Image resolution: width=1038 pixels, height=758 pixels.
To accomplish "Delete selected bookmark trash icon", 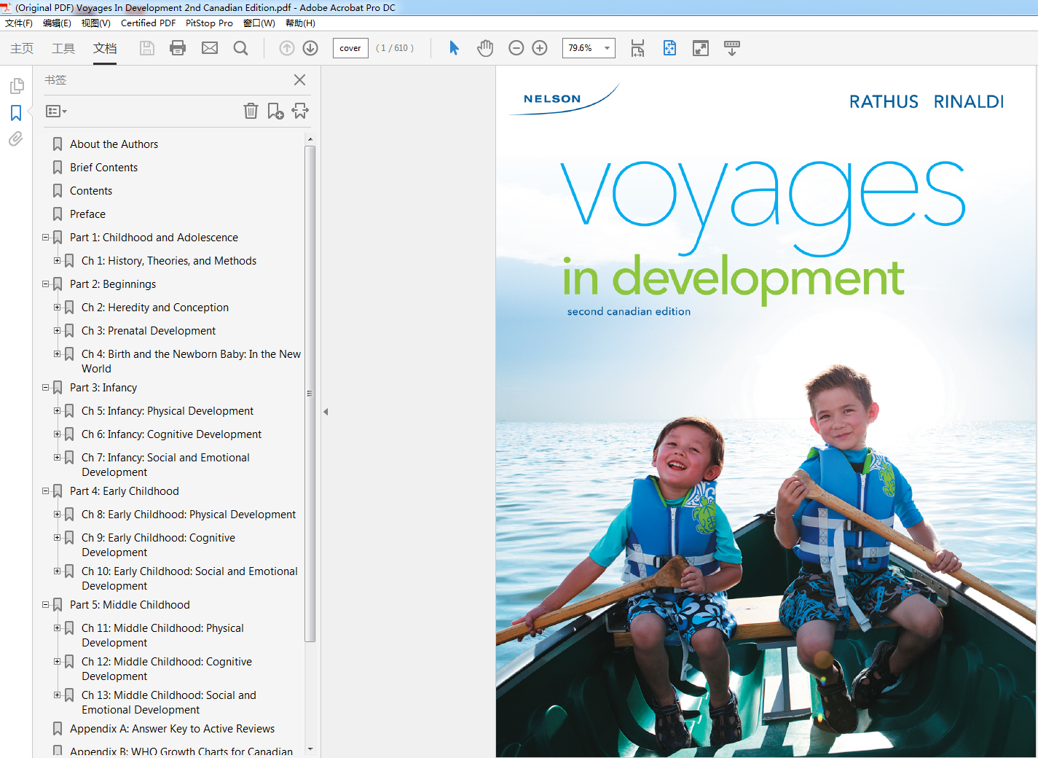I will point(251,111).
